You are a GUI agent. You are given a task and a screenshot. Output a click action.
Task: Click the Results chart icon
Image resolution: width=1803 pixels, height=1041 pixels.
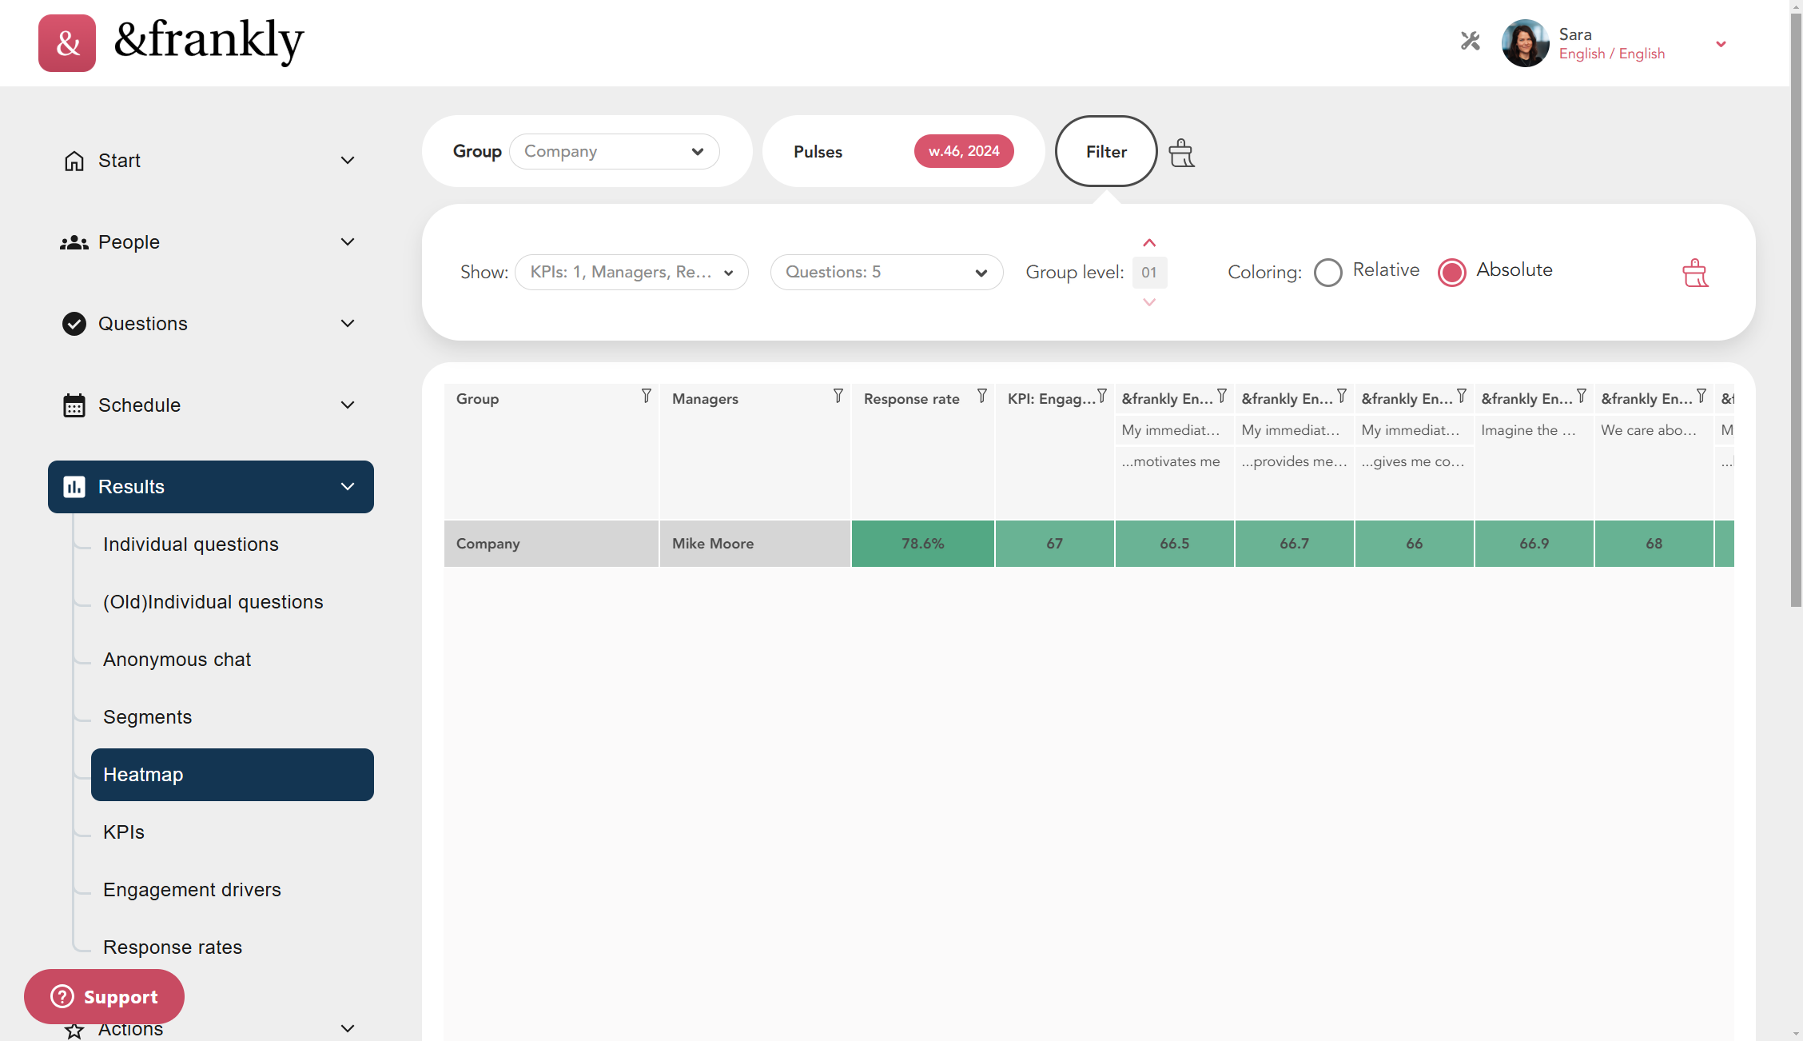(x=74, y=487)
